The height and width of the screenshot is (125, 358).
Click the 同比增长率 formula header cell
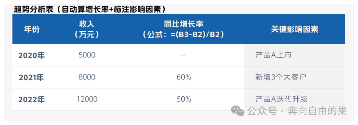point(184,29)
